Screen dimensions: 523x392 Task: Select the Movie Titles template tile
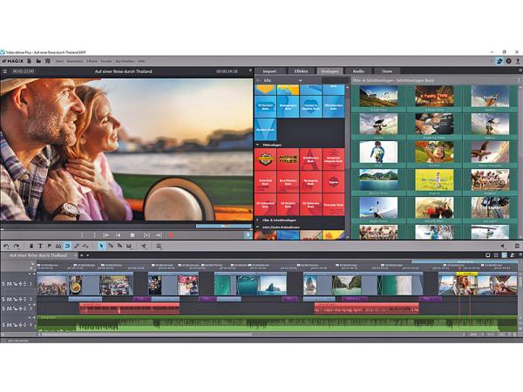(x=288, y=159)
